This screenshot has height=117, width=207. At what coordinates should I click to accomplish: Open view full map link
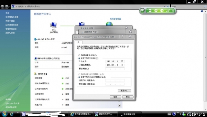pyautogui.click(x=115, y=19)
